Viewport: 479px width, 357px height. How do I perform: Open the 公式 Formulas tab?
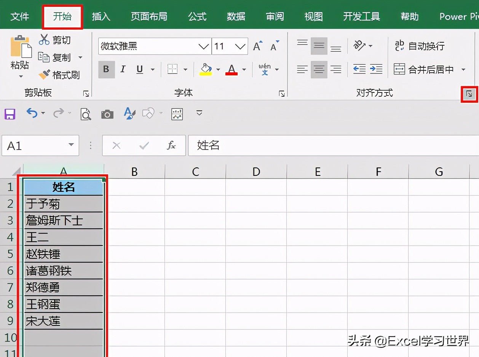(x=197, y=16)
